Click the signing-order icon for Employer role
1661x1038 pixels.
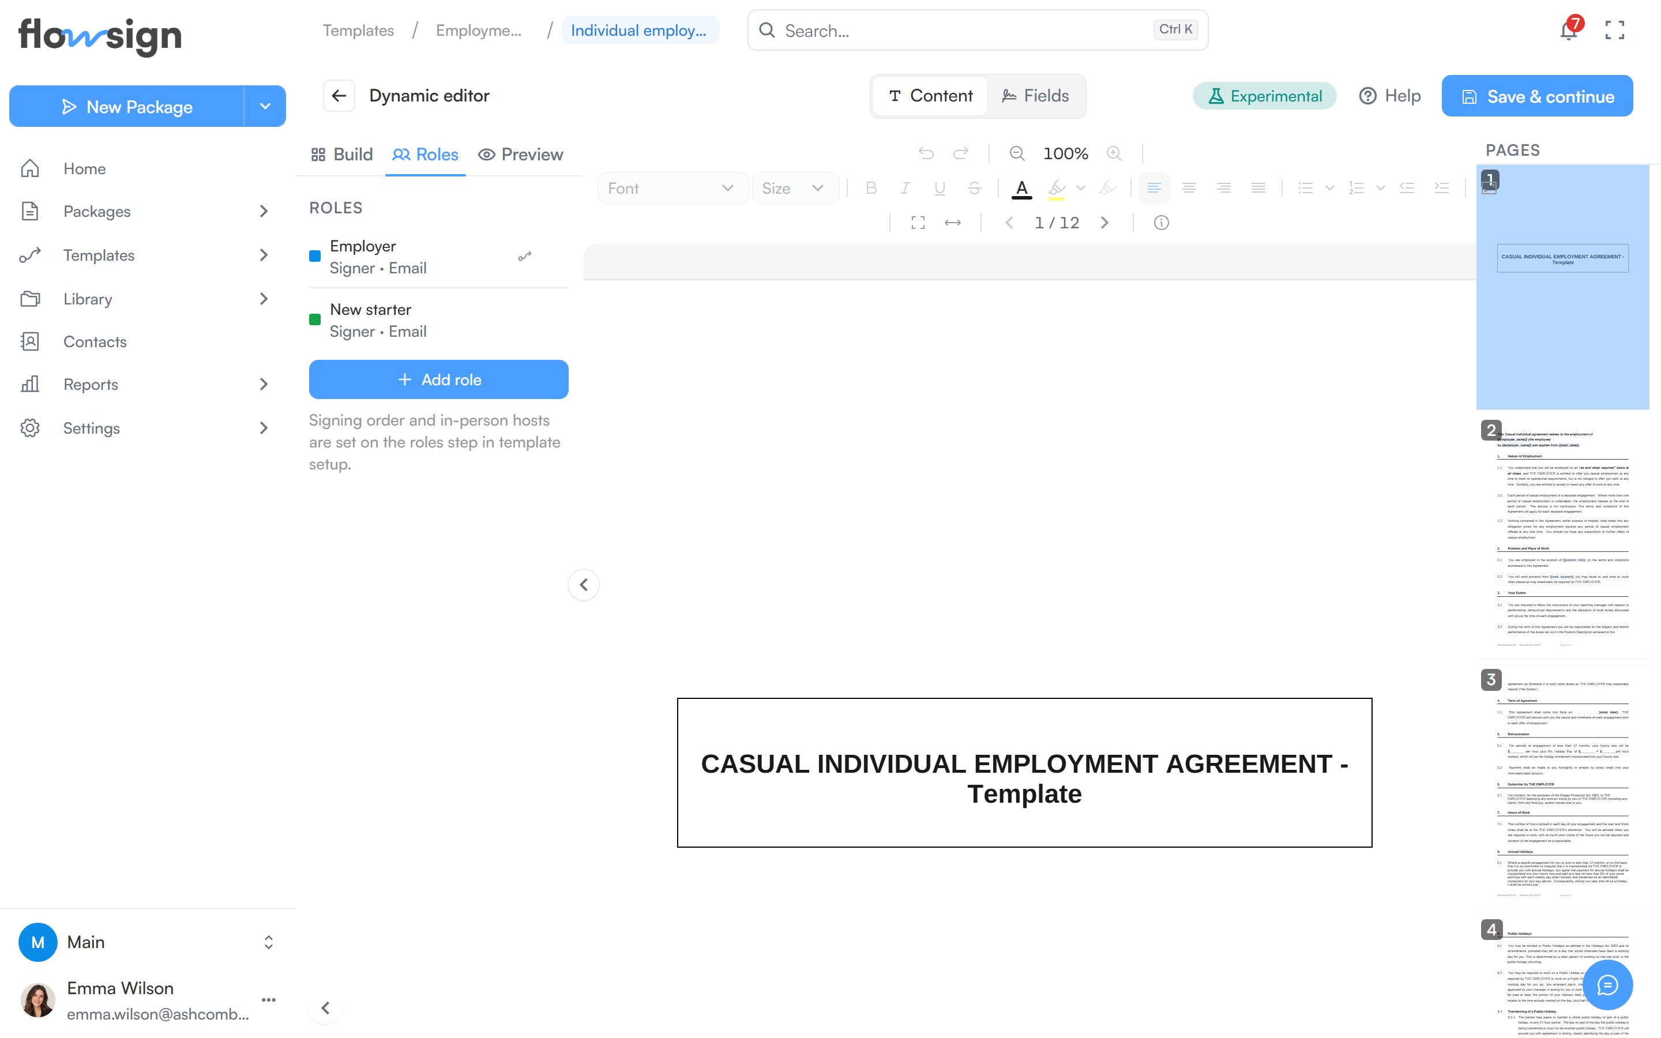pos(525,256)
